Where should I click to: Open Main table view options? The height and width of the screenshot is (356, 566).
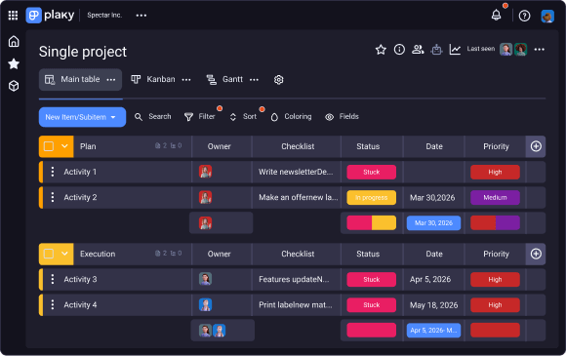point(111,79)
